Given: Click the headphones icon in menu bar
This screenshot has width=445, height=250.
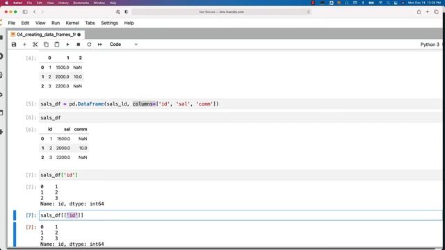Looking at the screenshot, I should 347,3.
